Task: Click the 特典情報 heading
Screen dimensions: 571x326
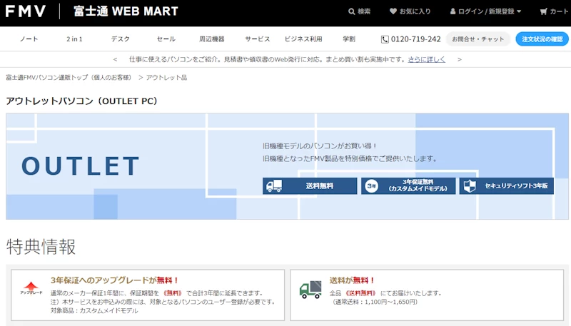Action: pyautogui.click(x=41, y=247)
